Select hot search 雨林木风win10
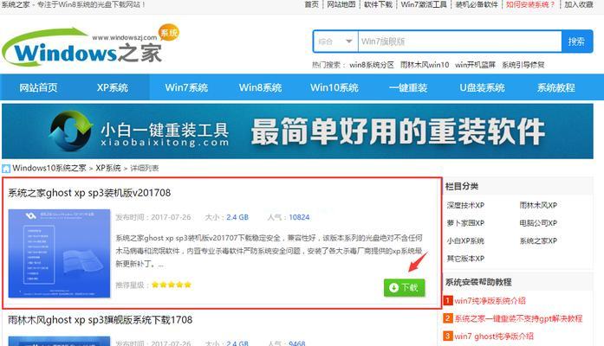Screen dimensions: 604x346 point(424,65)
